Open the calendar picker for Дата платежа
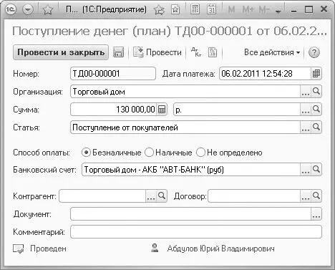This screenshot has height=270, width=335. [x=316, y=74]
